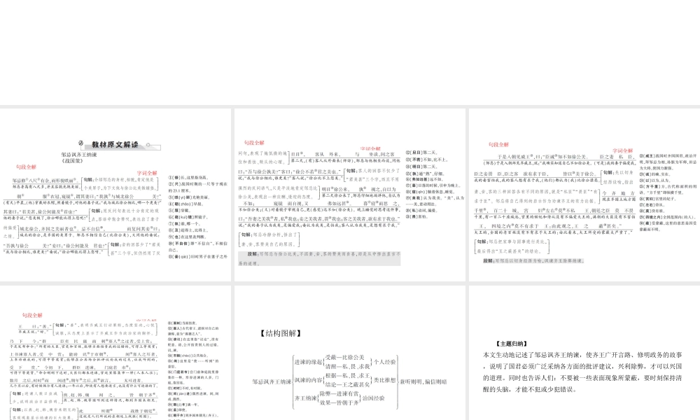Click 句段全解 label on the 教材原文解读 slide
The width and height of the screenshot is (700, 420).
(27, 167)
